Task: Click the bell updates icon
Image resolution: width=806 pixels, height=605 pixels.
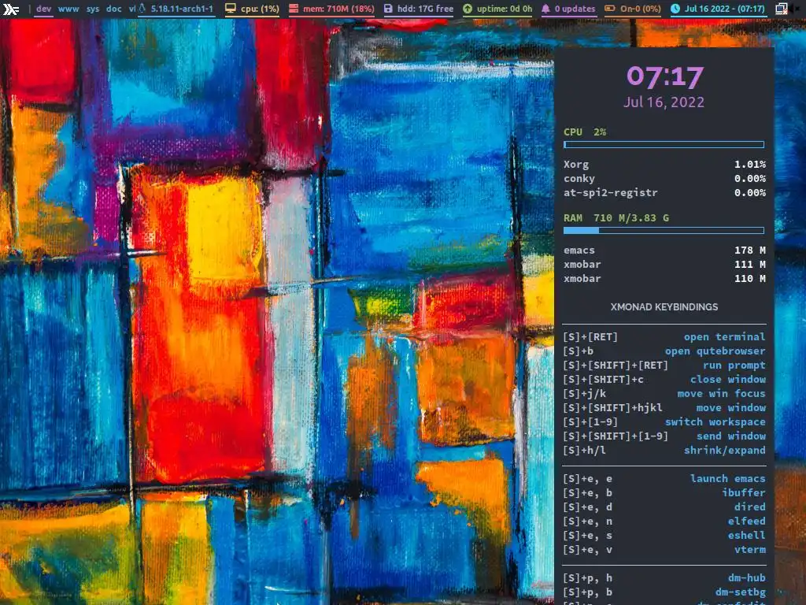Action: pos(545,9)
